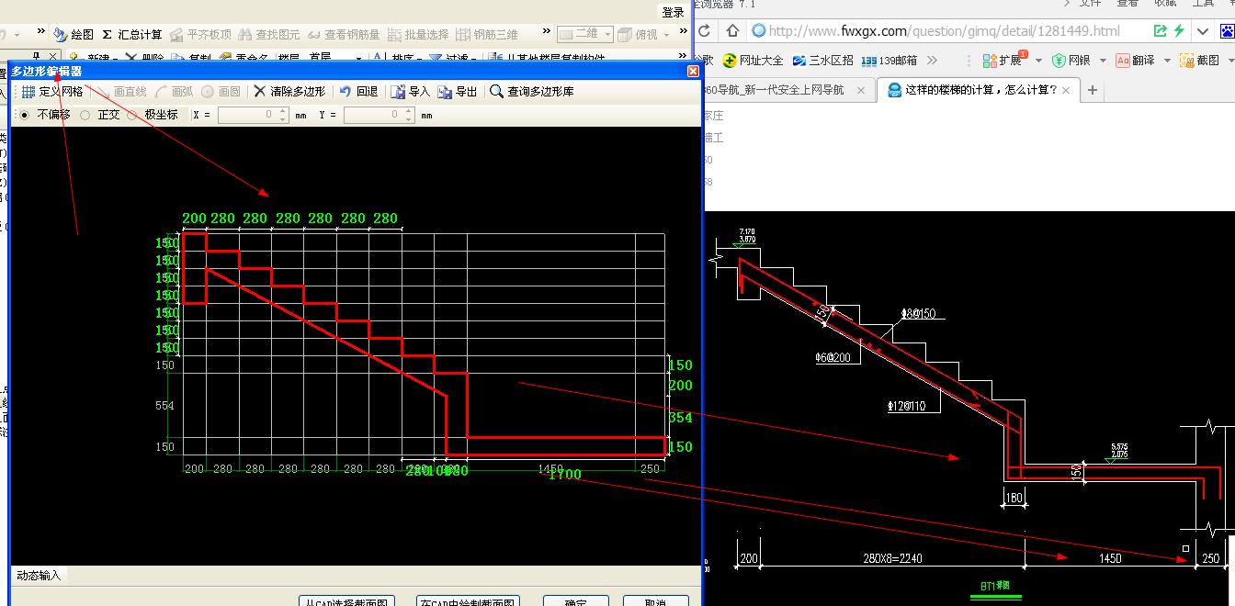The height and width of the screenshot is (606, 1235).
Task: Click the 网银 online banking button
Action: (1071, 61)
